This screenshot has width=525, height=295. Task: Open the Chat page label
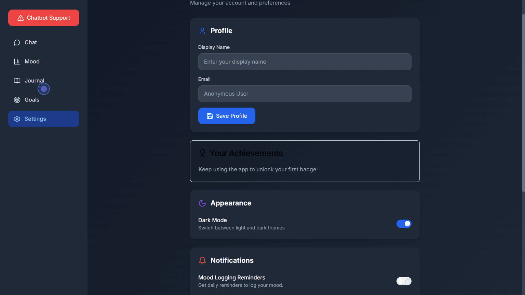31,42
